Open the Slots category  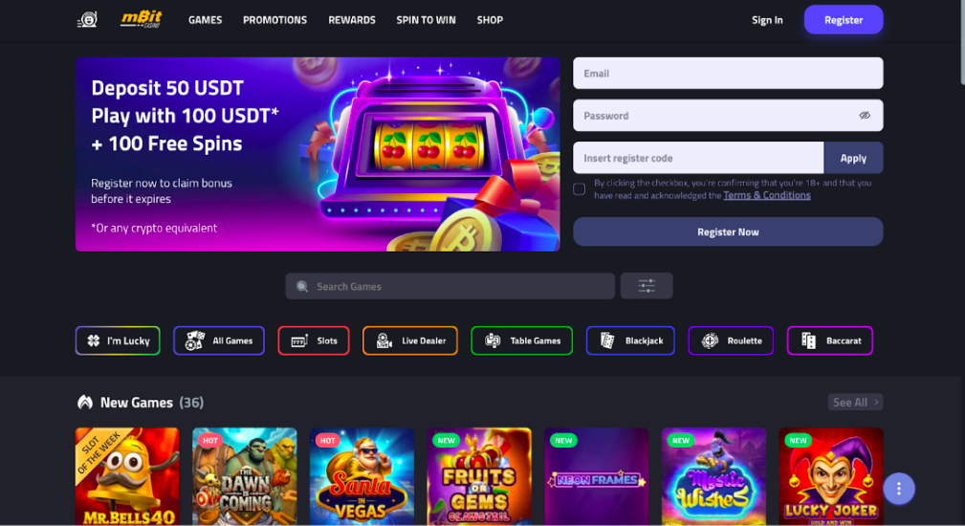[314, 340]
